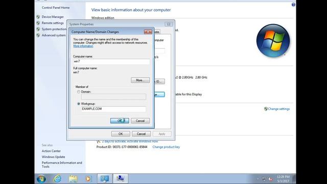Open the More... button for DNS suffix
This screenshot has width=327, height=184.
(x=140, y=80)
